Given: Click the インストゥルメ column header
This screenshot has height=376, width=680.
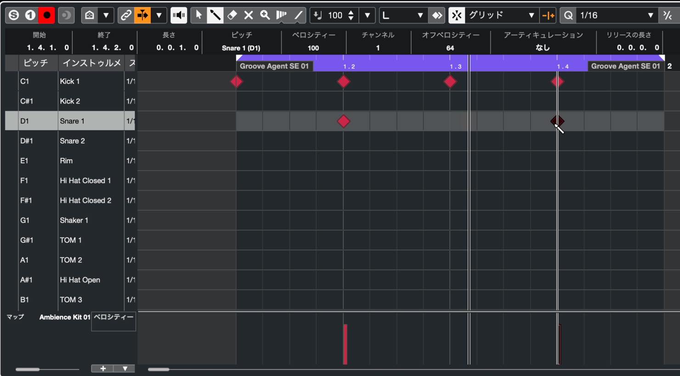Looking at the screenshot, I should click(x=91, y=63).
